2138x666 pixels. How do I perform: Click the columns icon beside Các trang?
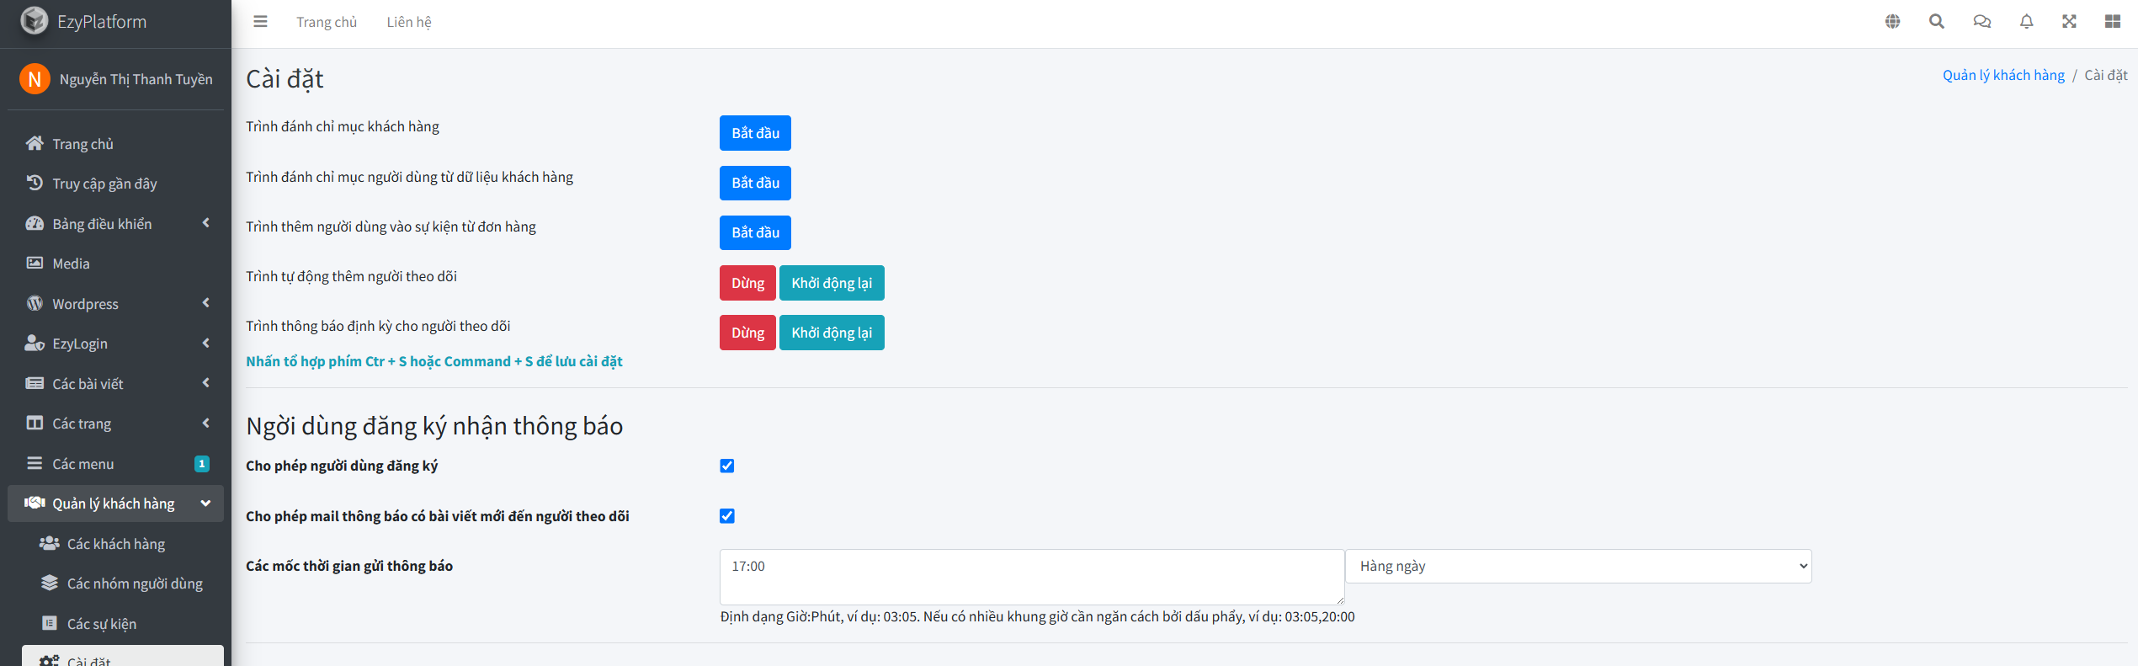(35, 423)
